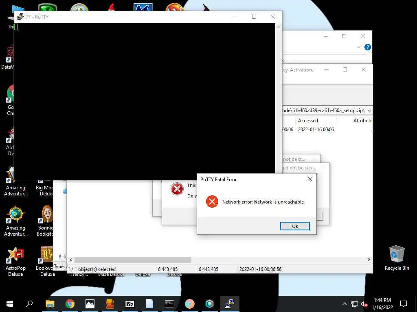Select lower Amazing Adventures globe shortcut
This screenshot has height=312, width=417.
[x=16, y=221]
